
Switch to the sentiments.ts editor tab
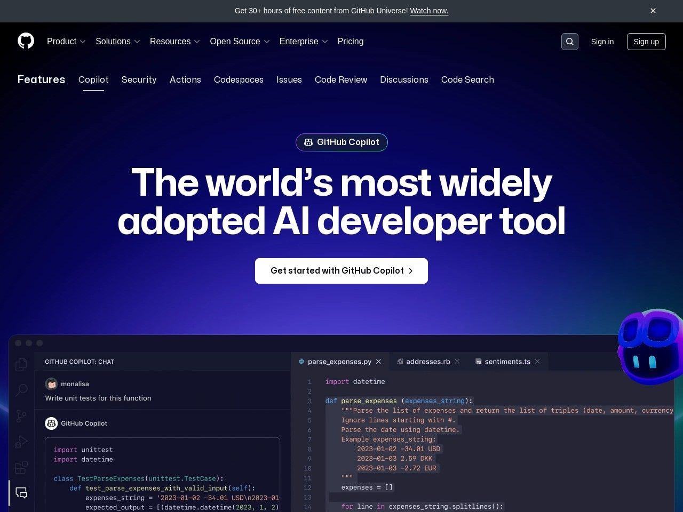pyautogui.click(x=507, y=362)
